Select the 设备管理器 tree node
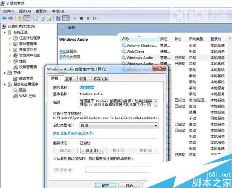The width and height of the screenshot is (232, 188). tap(28, 67)
